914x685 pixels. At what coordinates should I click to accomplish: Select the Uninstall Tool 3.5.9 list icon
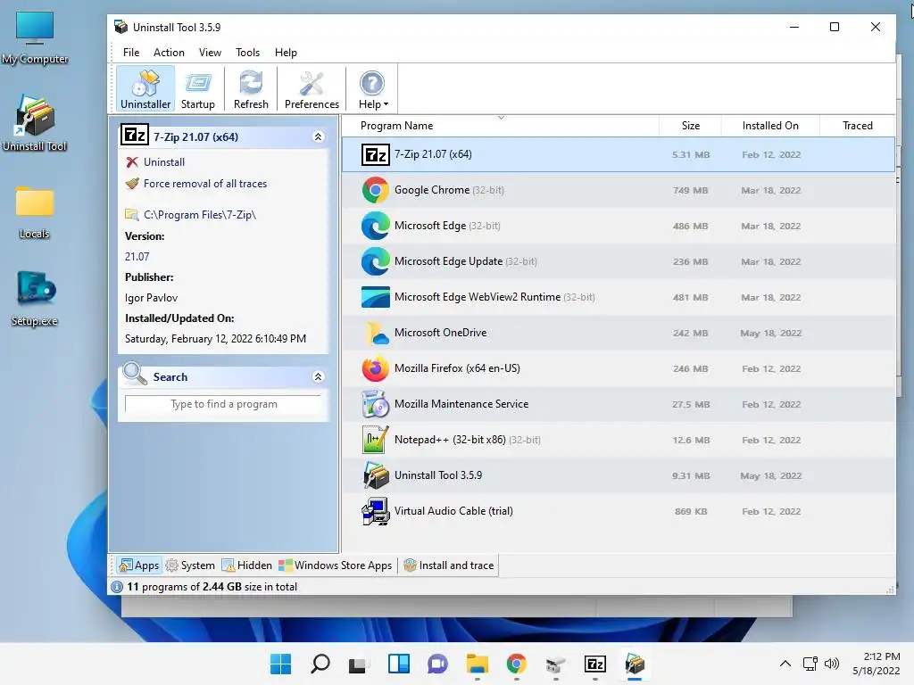[x=376, y=475]
